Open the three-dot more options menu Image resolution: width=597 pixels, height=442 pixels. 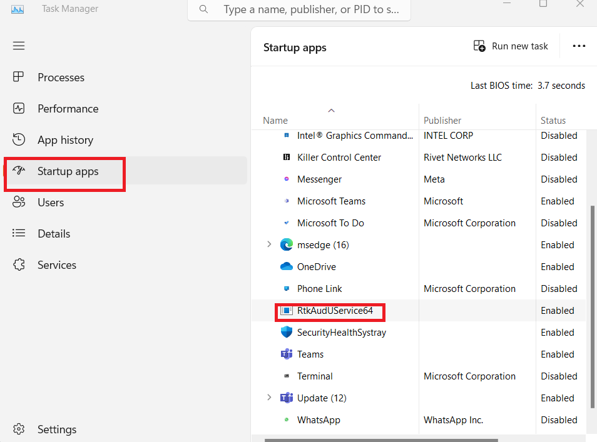(579, 46)
